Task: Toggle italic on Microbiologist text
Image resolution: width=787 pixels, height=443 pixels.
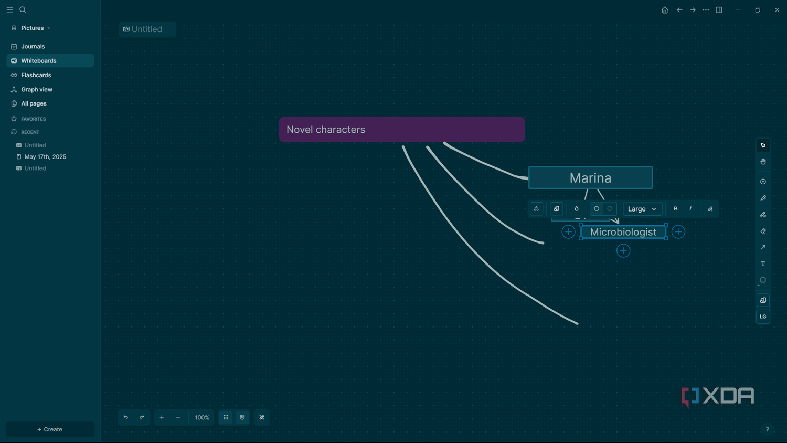Action: click(x=690, y=209)
